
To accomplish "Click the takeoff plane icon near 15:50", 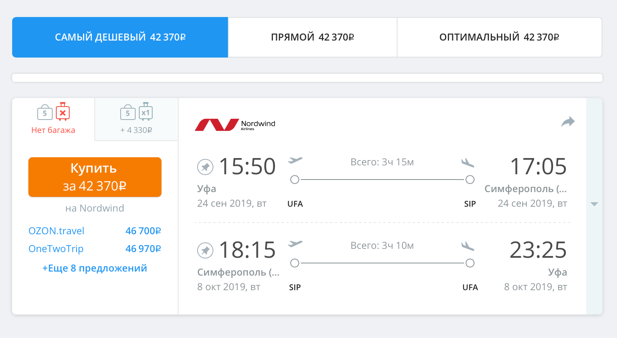I will tap(295, 160).
